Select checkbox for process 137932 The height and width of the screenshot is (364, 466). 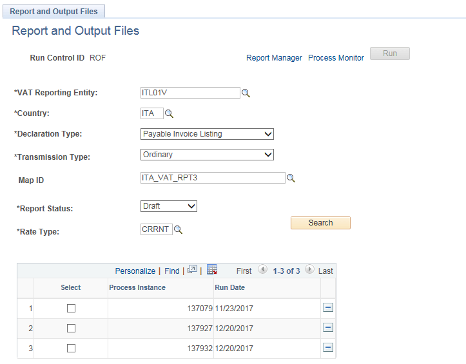[x=71, y=349]
